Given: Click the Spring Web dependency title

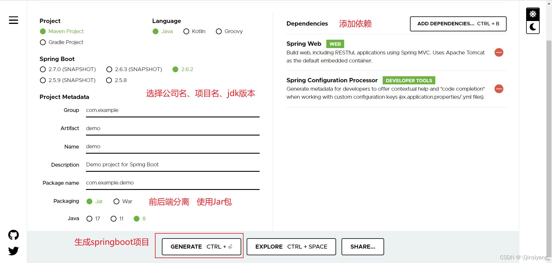Looking at the screenshot, I should 304,44.
